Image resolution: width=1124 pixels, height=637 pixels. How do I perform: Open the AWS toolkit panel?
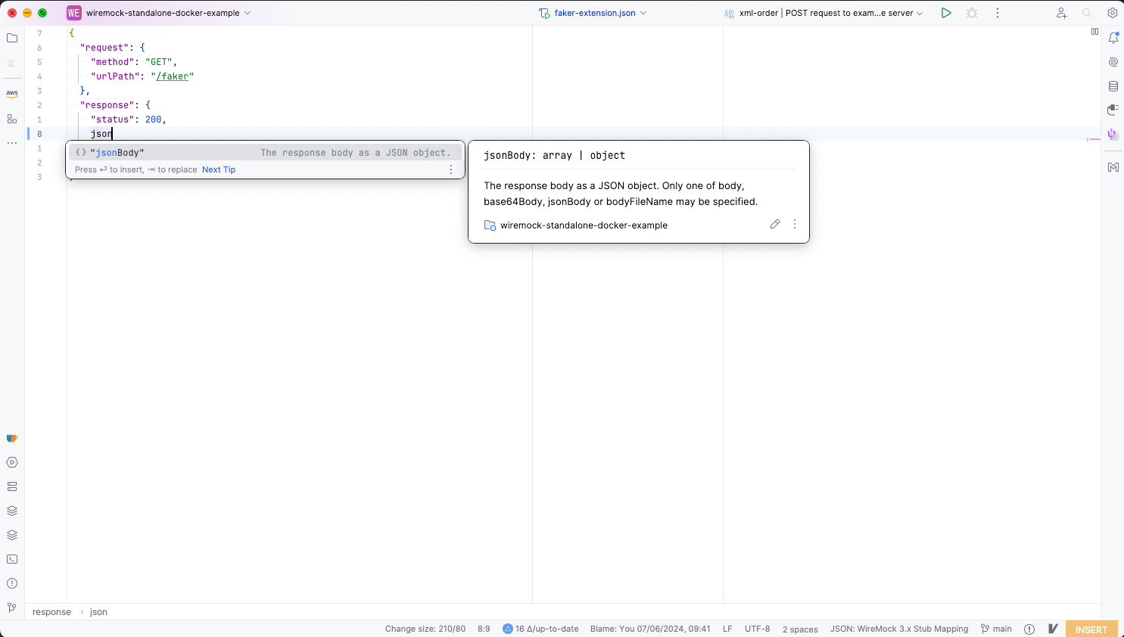pos(12,94)
